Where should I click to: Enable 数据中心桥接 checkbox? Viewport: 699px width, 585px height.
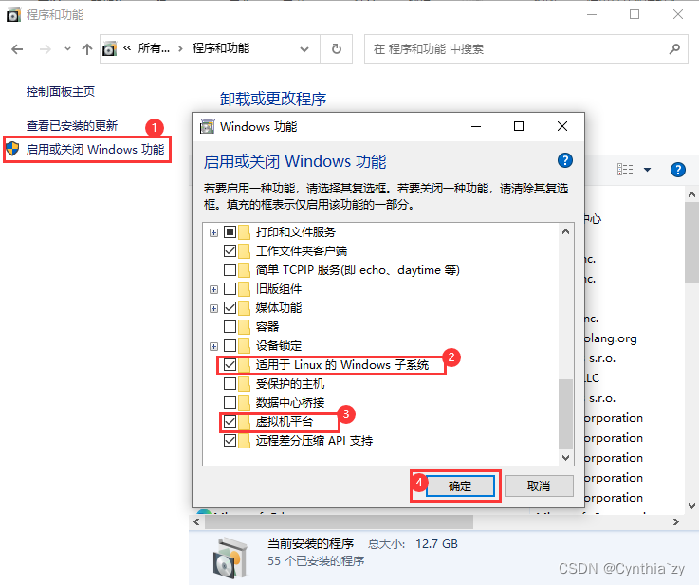[230, 402]
